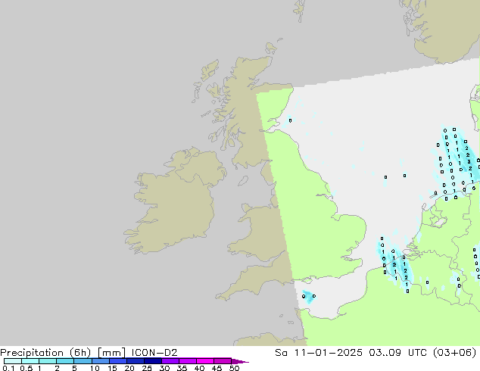Click the legend value '35'
The image size is (480, 371).
182,368
